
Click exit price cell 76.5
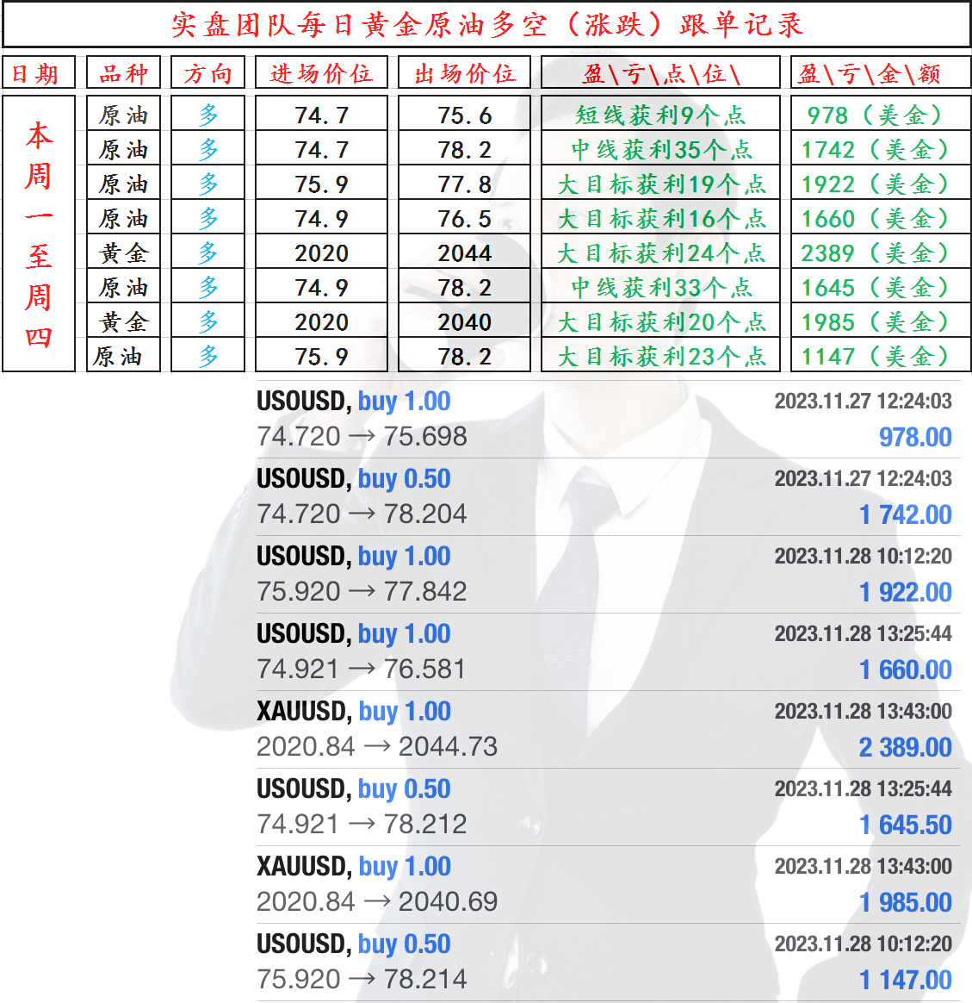click(465, 218)
